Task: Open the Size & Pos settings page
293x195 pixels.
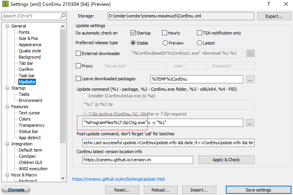Action: [28, 38]
